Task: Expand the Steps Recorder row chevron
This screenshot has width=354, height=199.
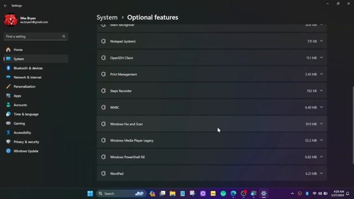Action: pyautogui.click(x=321, y=91)
